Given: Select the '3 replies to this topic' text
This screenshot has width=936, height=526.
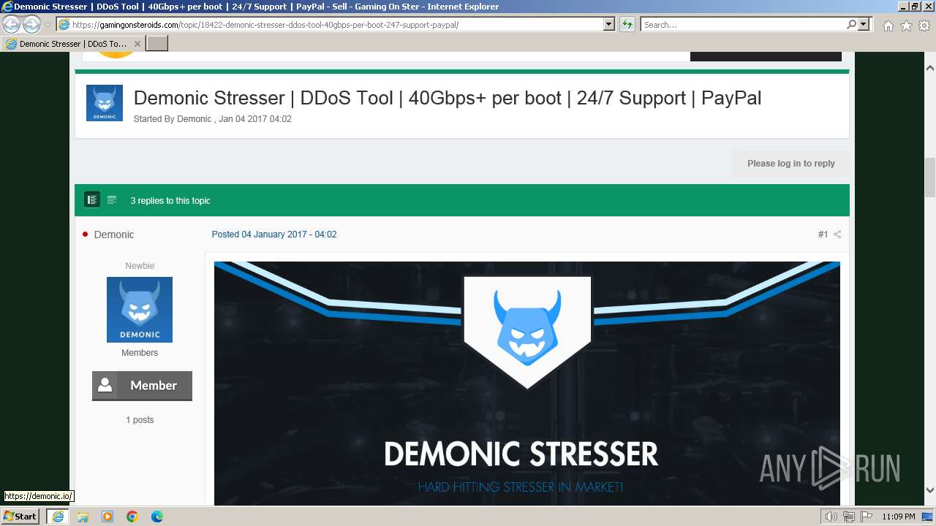Looking at the screenshot, I should click(170, 200).
